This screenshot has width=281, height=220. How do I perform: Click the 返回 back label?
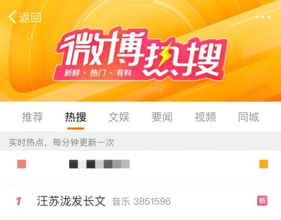pyautogui.click(x=30, y=17)
